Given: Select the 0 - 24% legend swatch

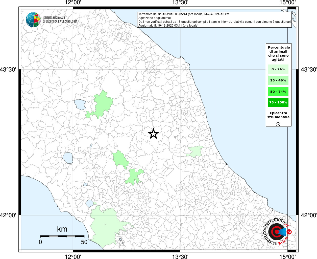Looking at the screenshot, I should (x=278, y=69).
